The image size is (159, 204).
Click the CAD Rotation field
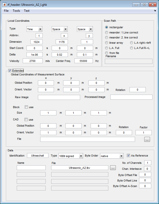[x=124, y=133]
